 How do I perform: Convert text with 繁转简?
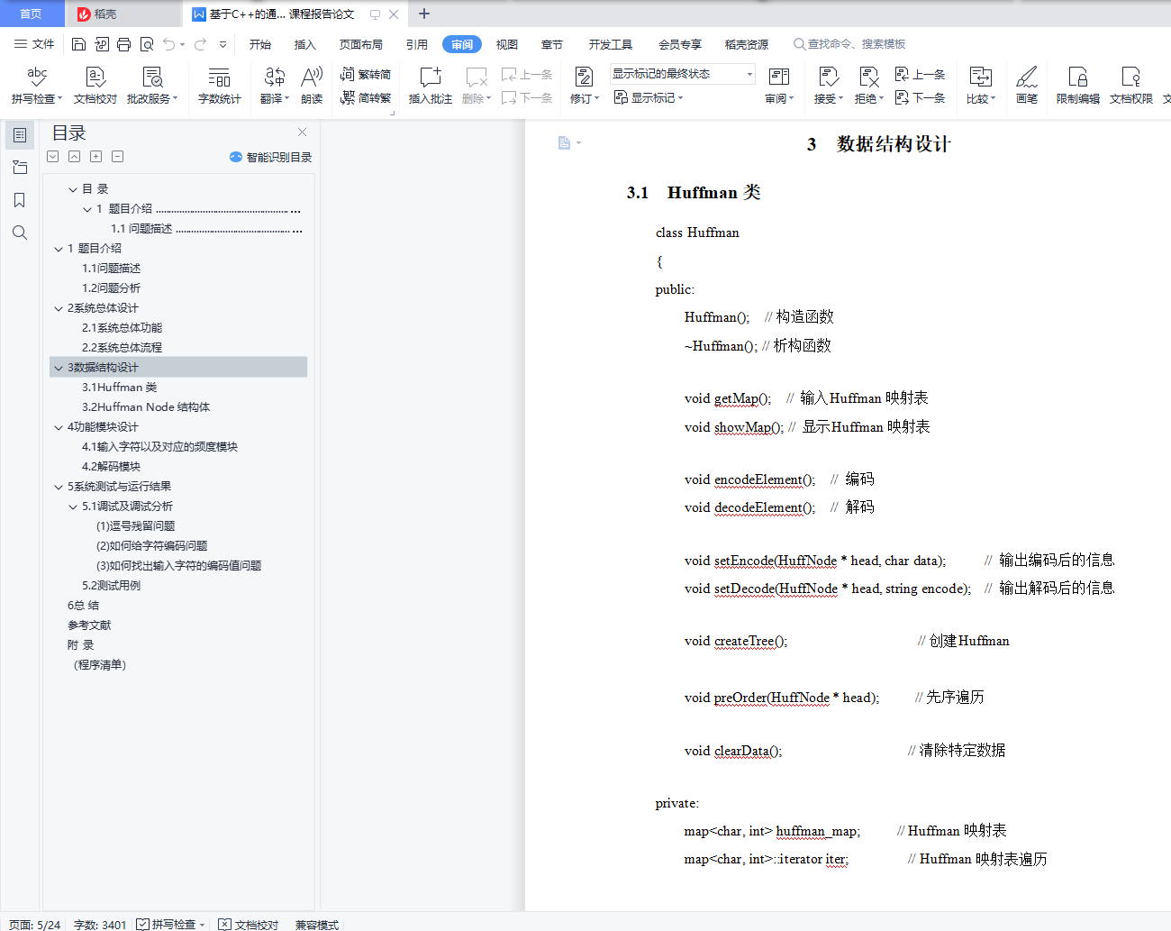[366, 75]
